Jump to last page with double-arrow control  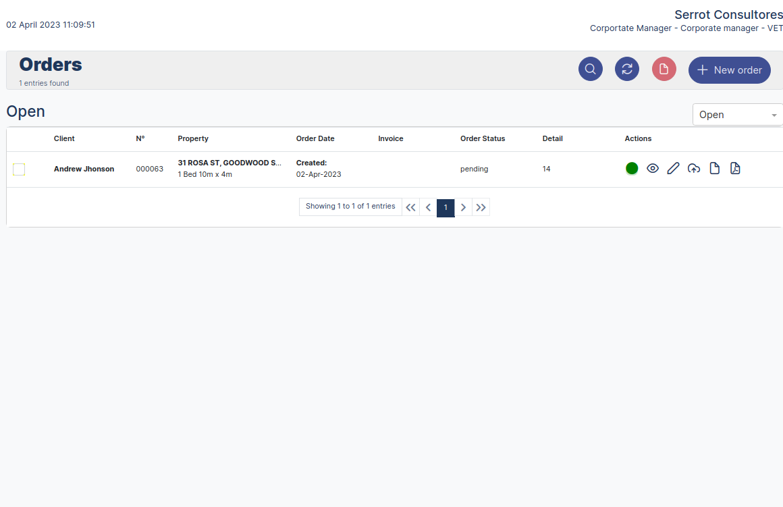pos(481,207)
